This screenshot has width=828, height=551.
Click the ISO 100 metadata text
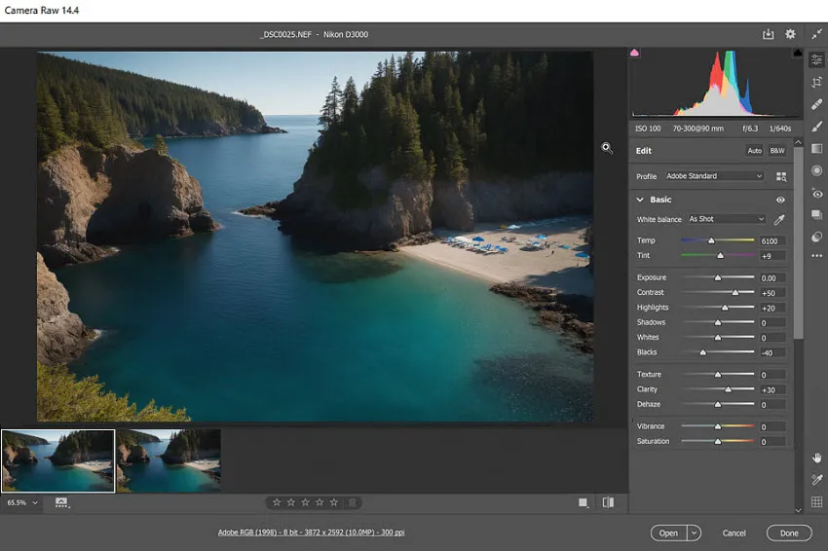[648, 129]
